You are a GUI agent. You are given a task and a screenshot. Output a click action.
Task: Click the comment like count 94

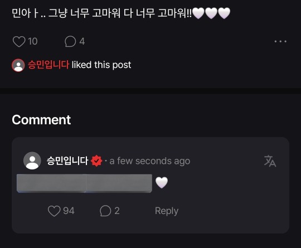click(x=69, y=211)
